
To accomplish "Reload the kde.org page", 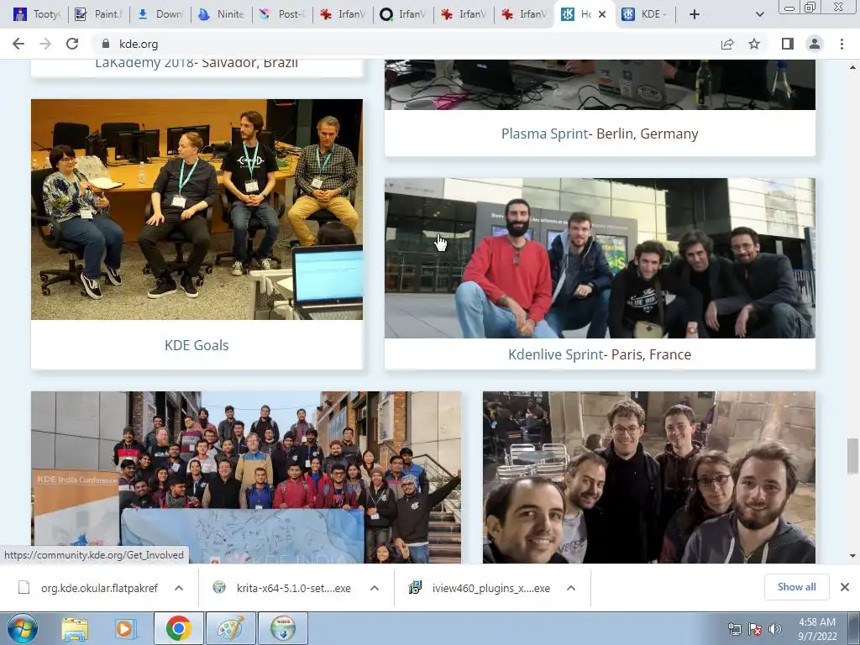I will coord(72,44).
